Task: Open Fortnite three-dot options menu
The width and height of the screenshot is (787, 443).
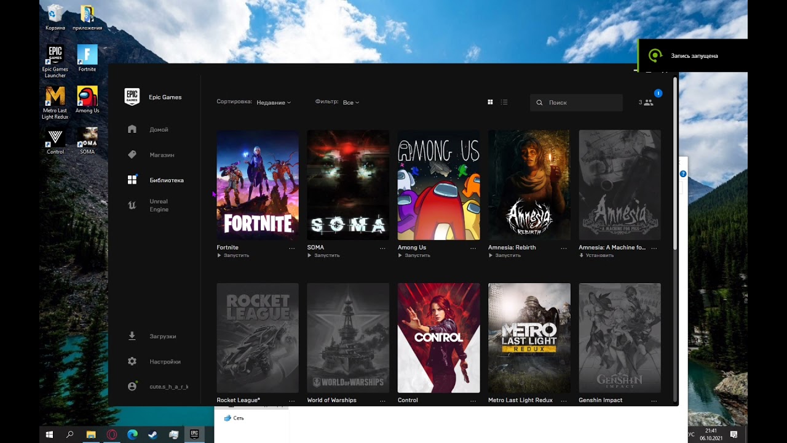Action: 292,248
